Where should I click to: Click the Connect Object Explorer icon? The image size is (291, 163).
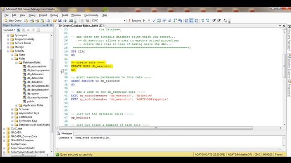(19, 30)
